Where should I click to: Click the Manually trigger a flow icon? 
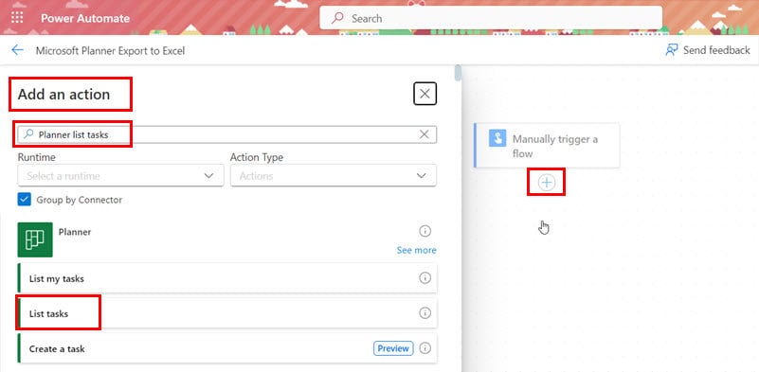point(497,138)
